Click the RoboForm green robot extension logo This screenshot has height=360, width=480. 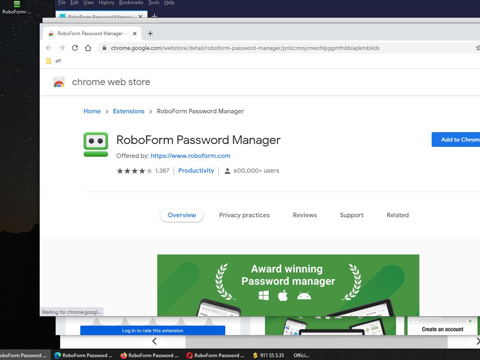(96, 144)
